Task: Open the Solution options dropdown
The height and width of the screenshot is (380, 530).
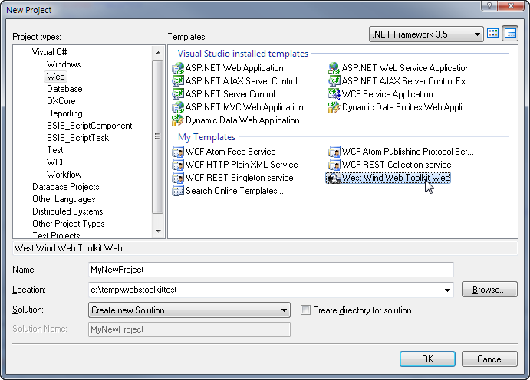Action: point(285,310)
